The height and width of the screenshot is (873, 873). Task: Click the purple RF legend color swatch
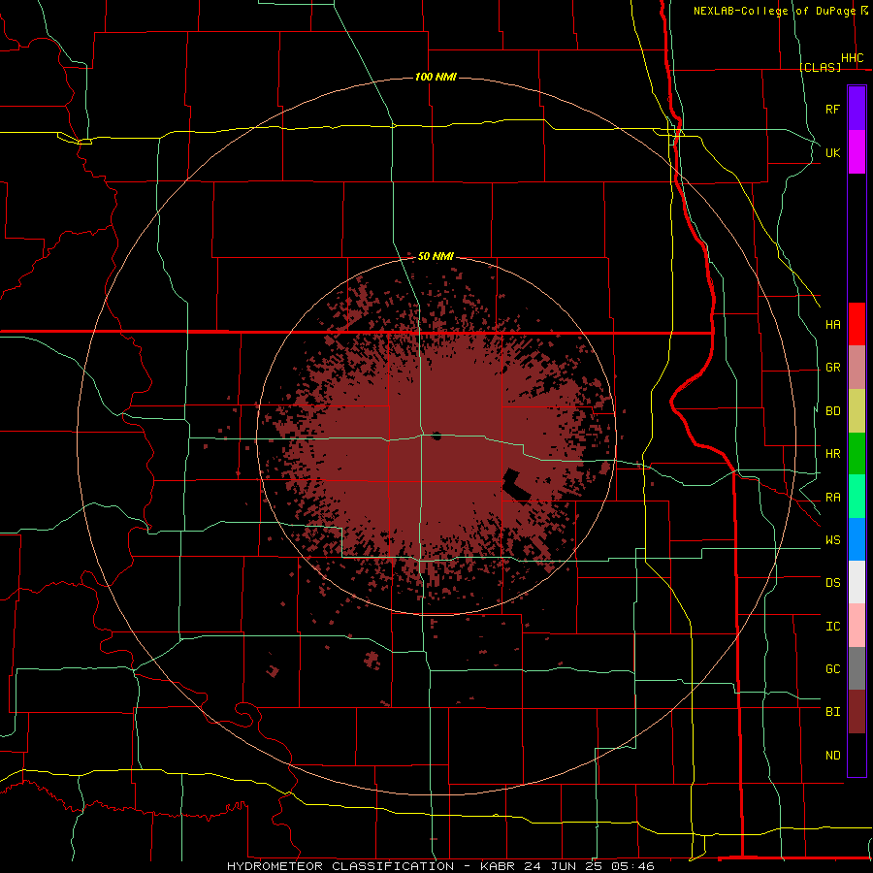(x=857, y=109)
